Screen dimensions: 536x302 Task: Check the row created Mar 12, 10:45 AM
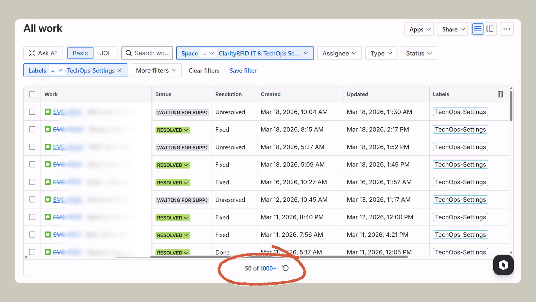coord(32,199)
